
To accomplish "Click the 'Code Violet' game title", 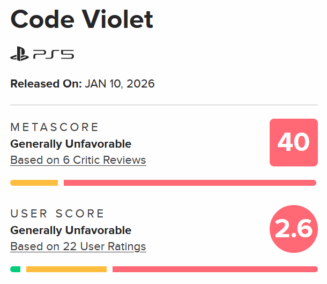I will point(81,20).
